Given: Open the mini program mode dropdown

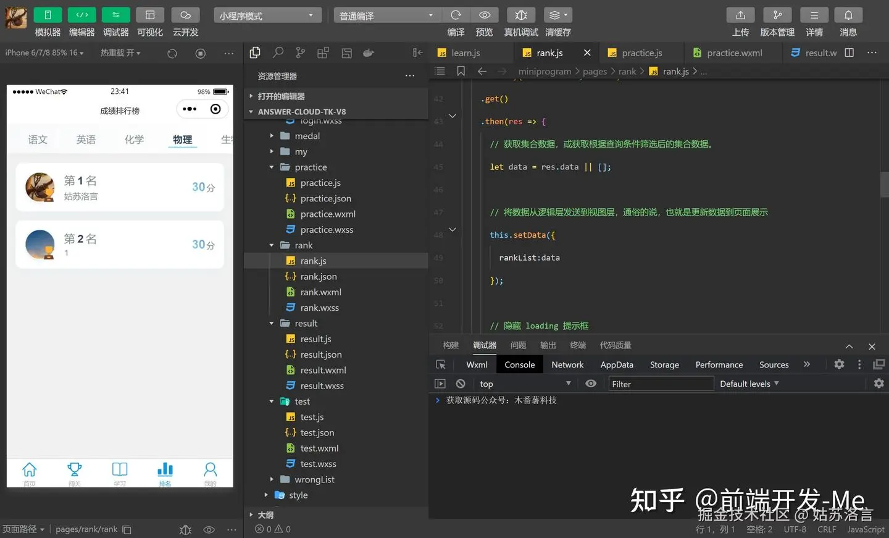Looking at the screenshot, I should (268, 15).
